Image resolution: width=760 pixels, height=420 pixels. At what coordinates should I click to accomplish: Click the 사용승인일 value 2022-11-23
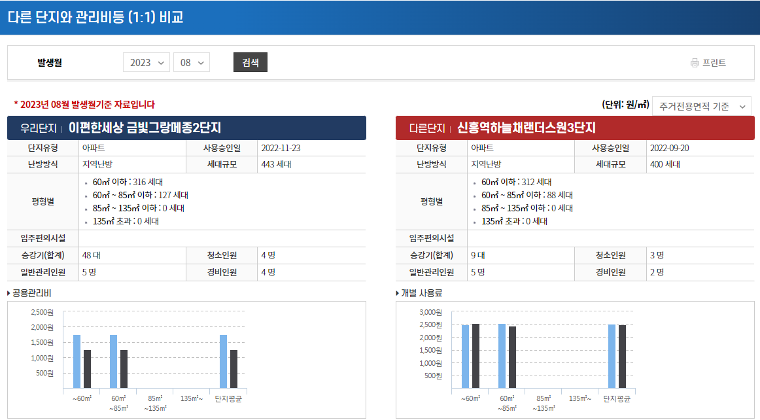281,148
